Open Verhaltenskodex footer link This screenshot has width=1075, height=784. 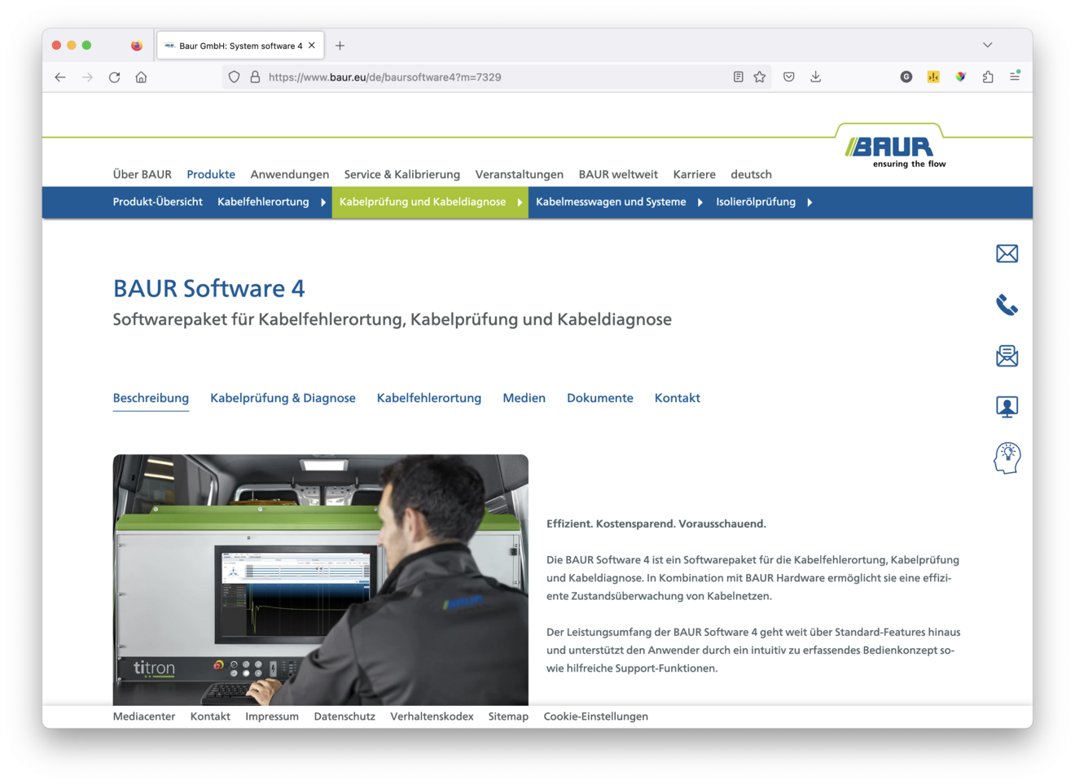click(x=432, y=716)
